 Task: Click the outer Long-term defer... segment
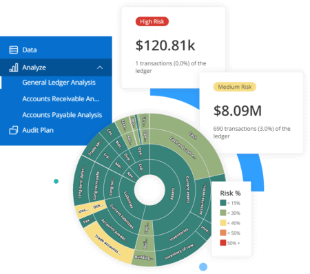pyautogui.click(x=81, y=182)
